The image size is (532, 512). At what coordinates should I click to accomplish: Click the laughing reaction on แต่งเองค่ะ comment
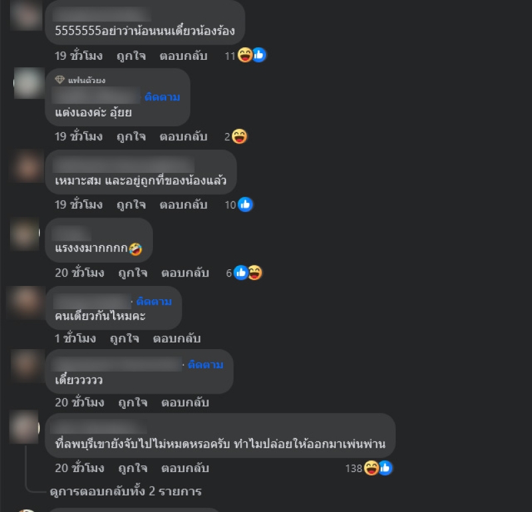[x=239, y=137]
